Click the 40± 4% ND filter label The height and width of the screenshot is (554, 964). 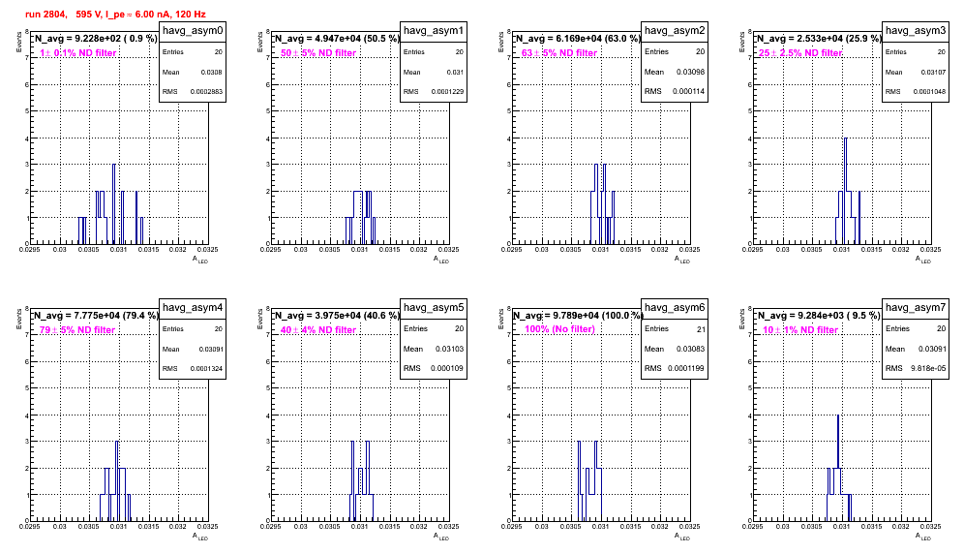tap(318, 330)
